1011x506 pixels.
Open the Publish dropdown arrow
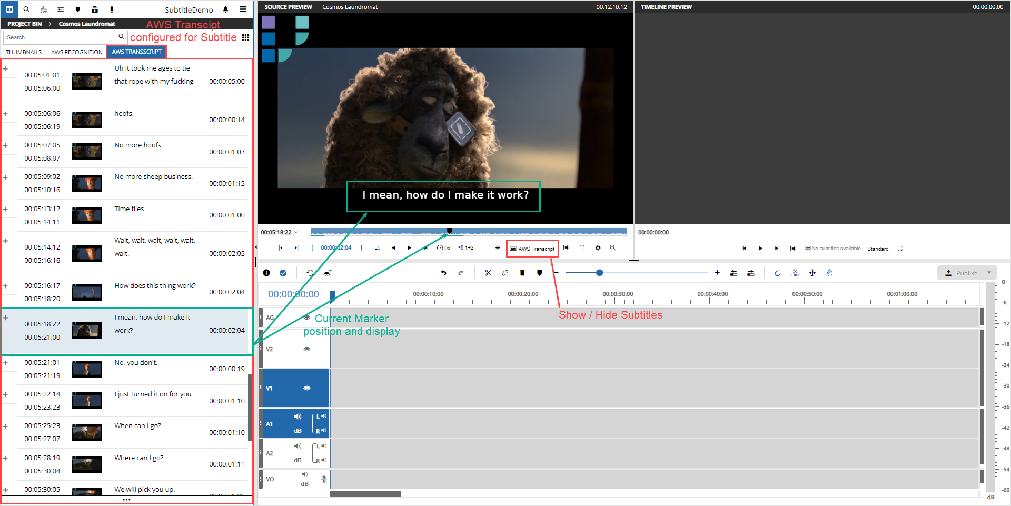[x=989, y=273]
